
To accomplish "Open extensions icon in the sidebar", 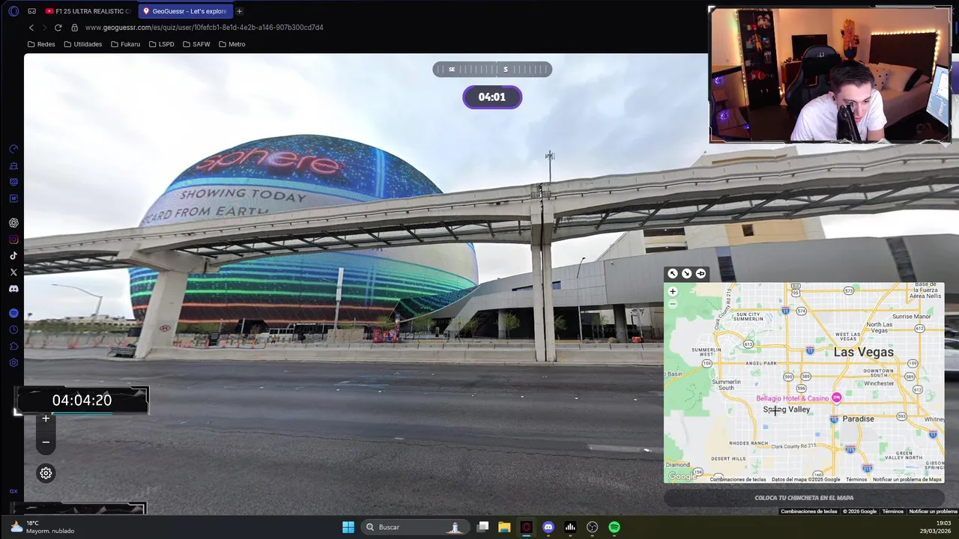I will pyautogui.click(x=13, y=346).
